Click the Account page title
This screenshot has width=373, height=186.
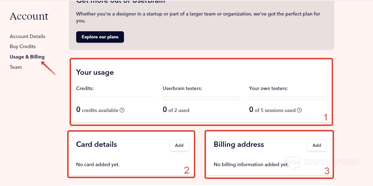tap(29, 16)
